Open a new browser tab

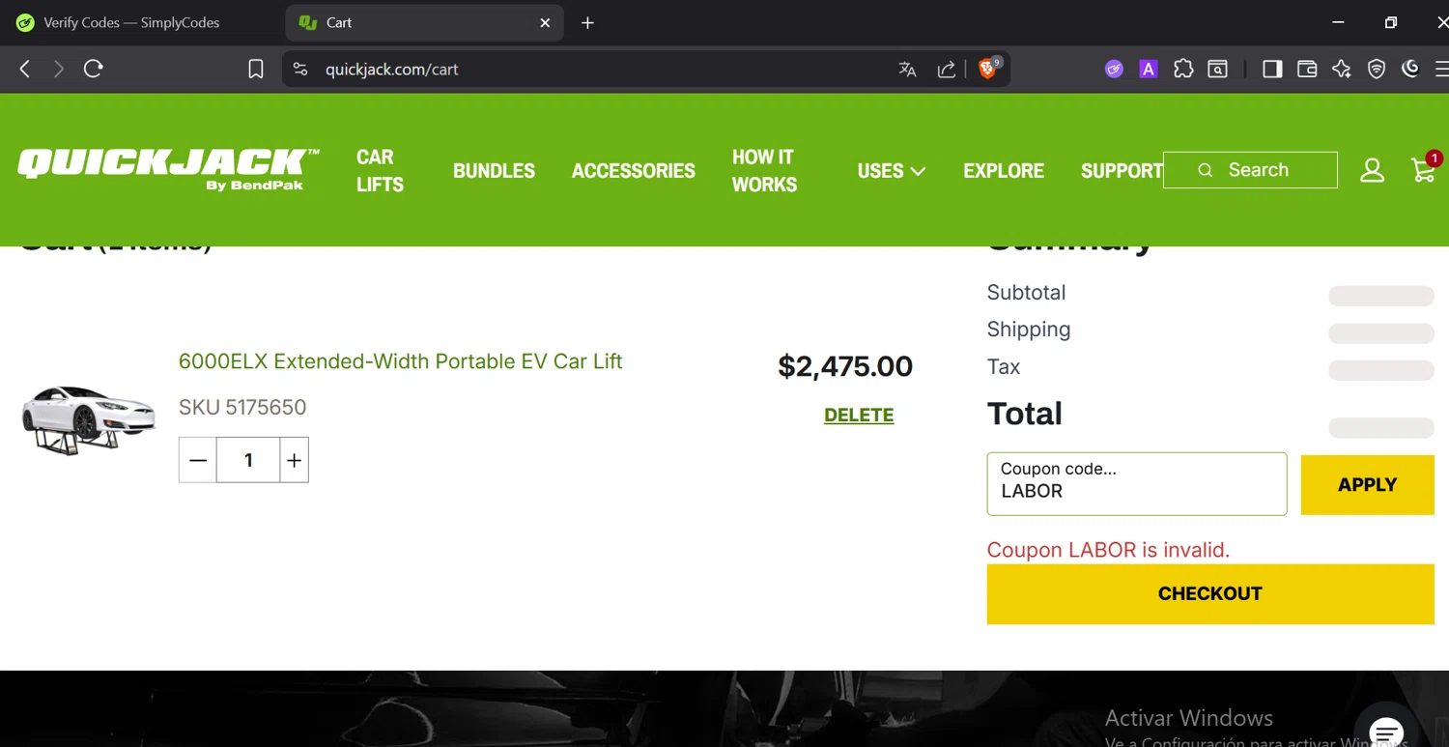click(x=587, y=22)
